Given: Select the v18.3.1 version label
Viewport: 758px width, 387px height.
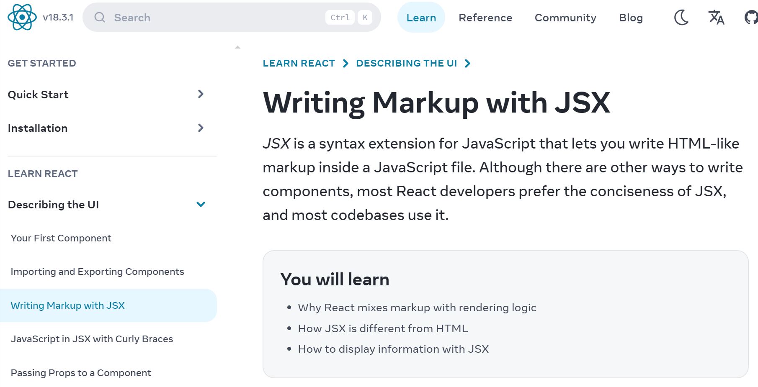Looking at the screenshot, I should point(57,18).
